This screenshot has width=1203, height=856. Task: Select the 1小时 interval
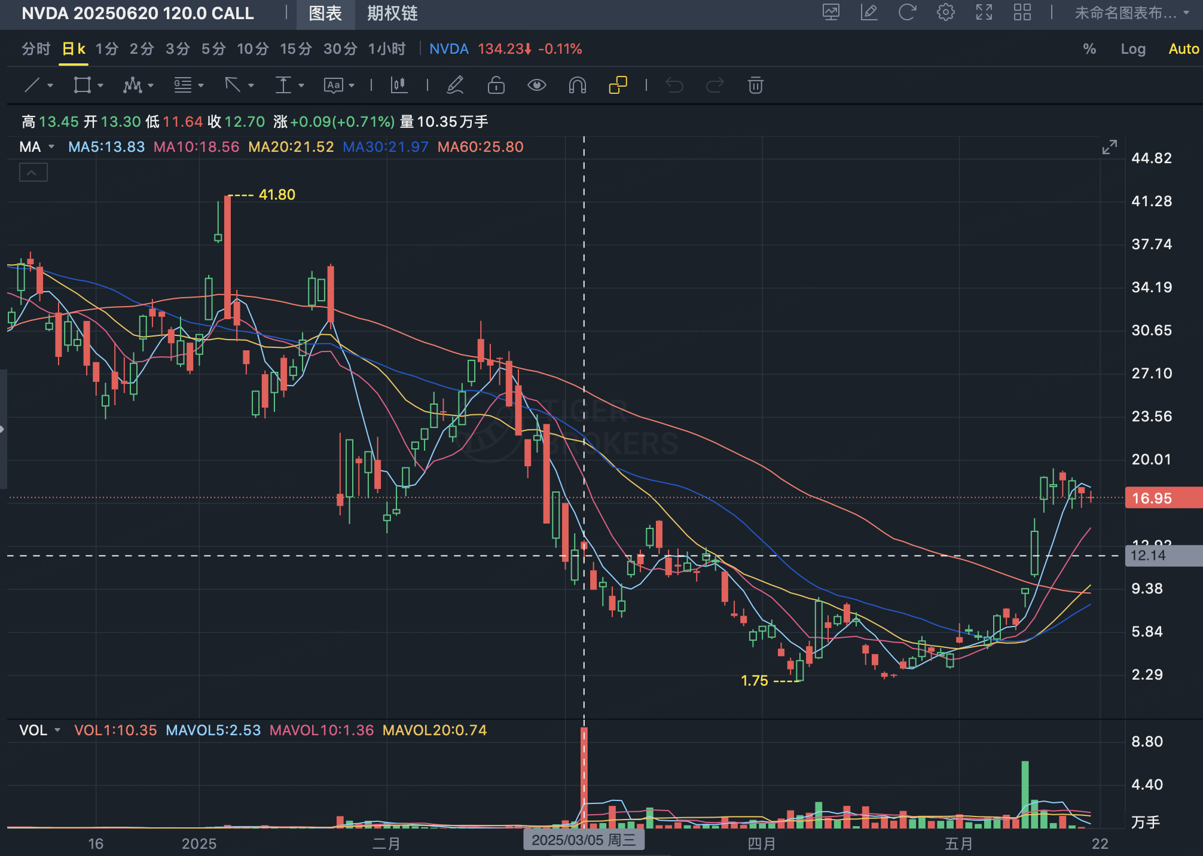[x=387, y=49]
